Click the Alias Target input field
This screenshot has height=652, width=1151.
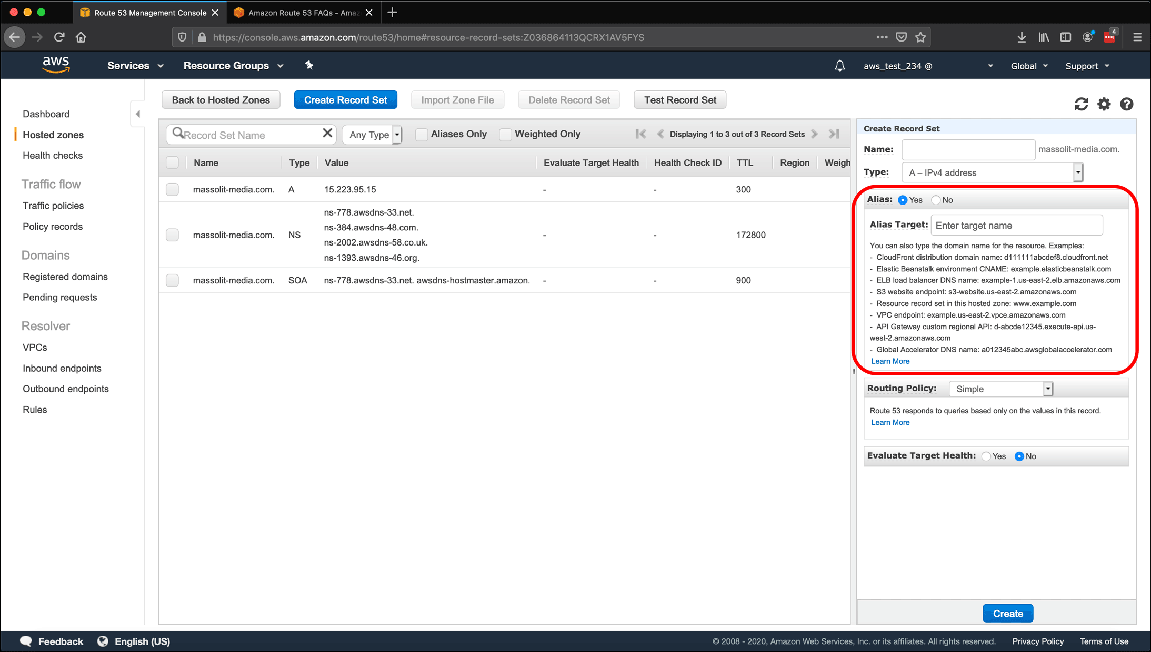click(x=1017, y=225)
